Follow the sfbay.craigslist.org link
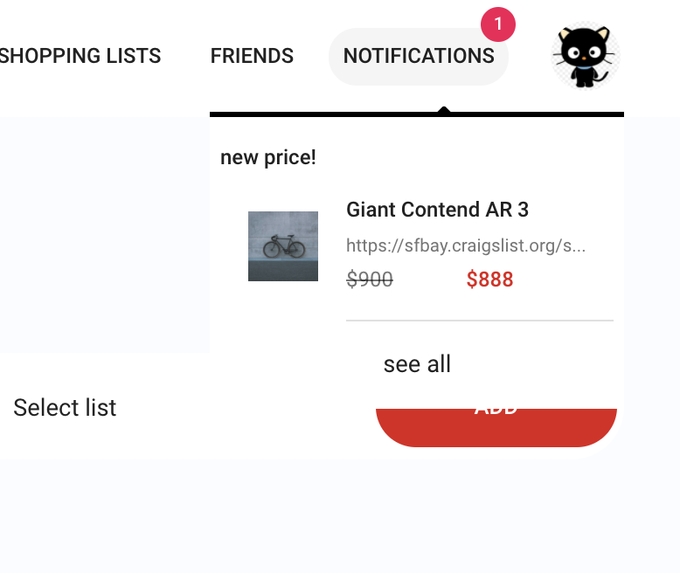The width and height of the screenshot is (680, 573). tap(466, 245)
